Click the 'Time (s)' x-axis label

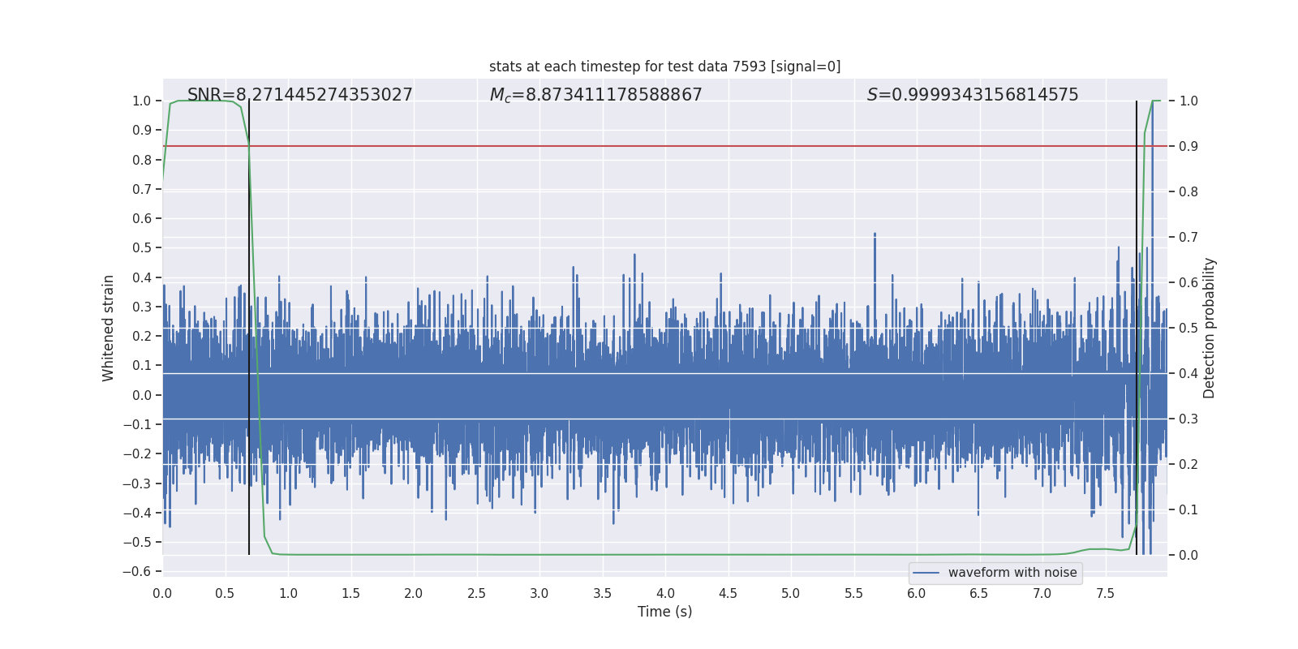[x=664, y=612]
